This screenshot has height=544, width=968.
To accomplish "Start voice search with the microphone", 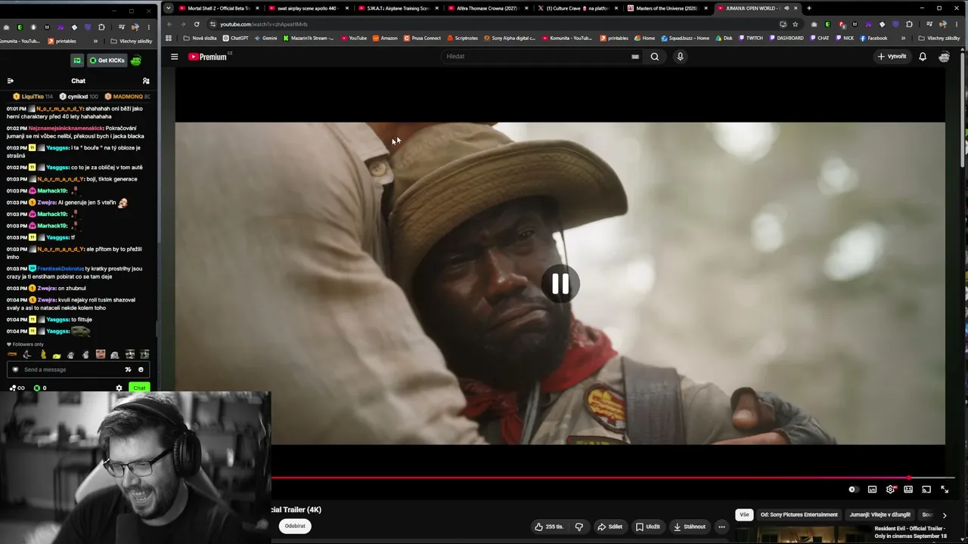I will (680, 57).
